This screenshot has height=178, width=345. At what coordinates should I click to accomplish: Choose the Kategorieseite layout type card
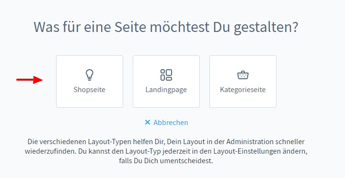coord(243,82)
